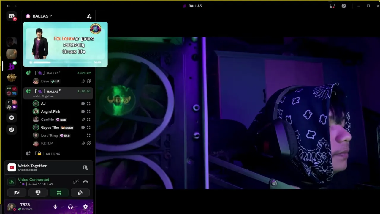Disconnect from voice call
Viewport: 380px width, 214px height.
85,182
